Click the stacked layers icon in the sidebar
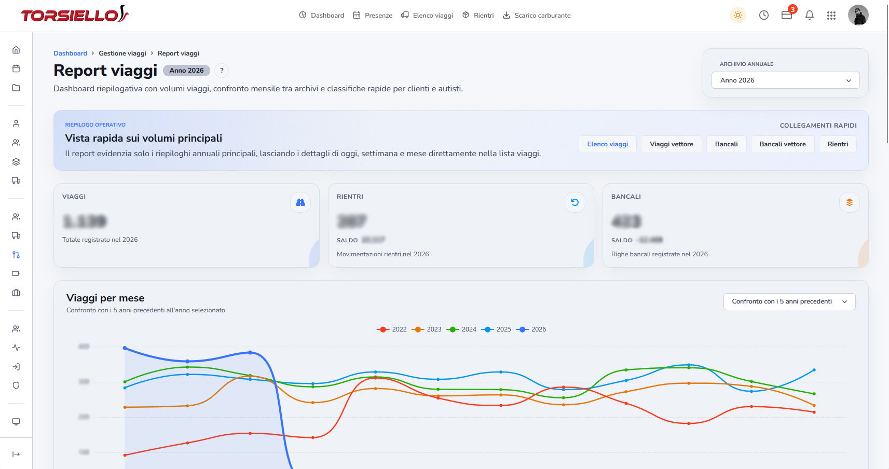This screenshot has height=469, width=889. click(16, 162)
